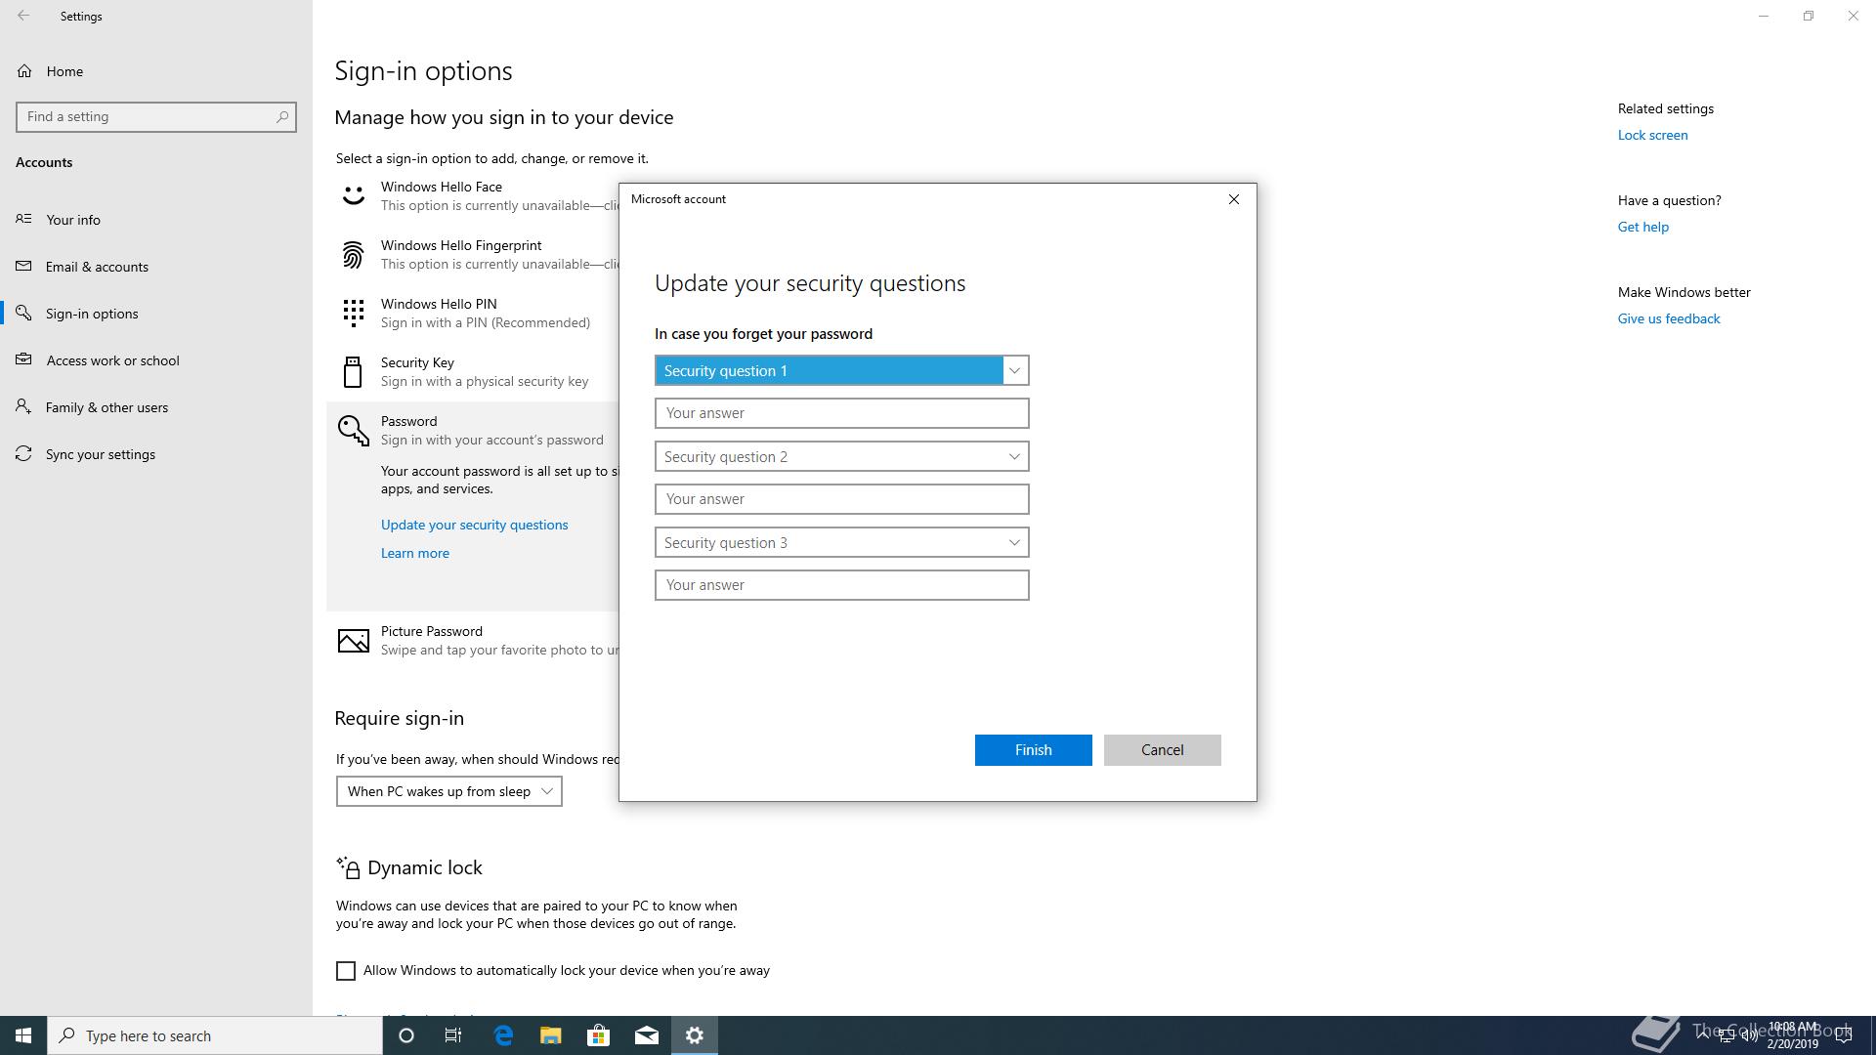Open Update your security questions link
The width and height of the screenshot is (1876, 1055).
pos(474,525)
